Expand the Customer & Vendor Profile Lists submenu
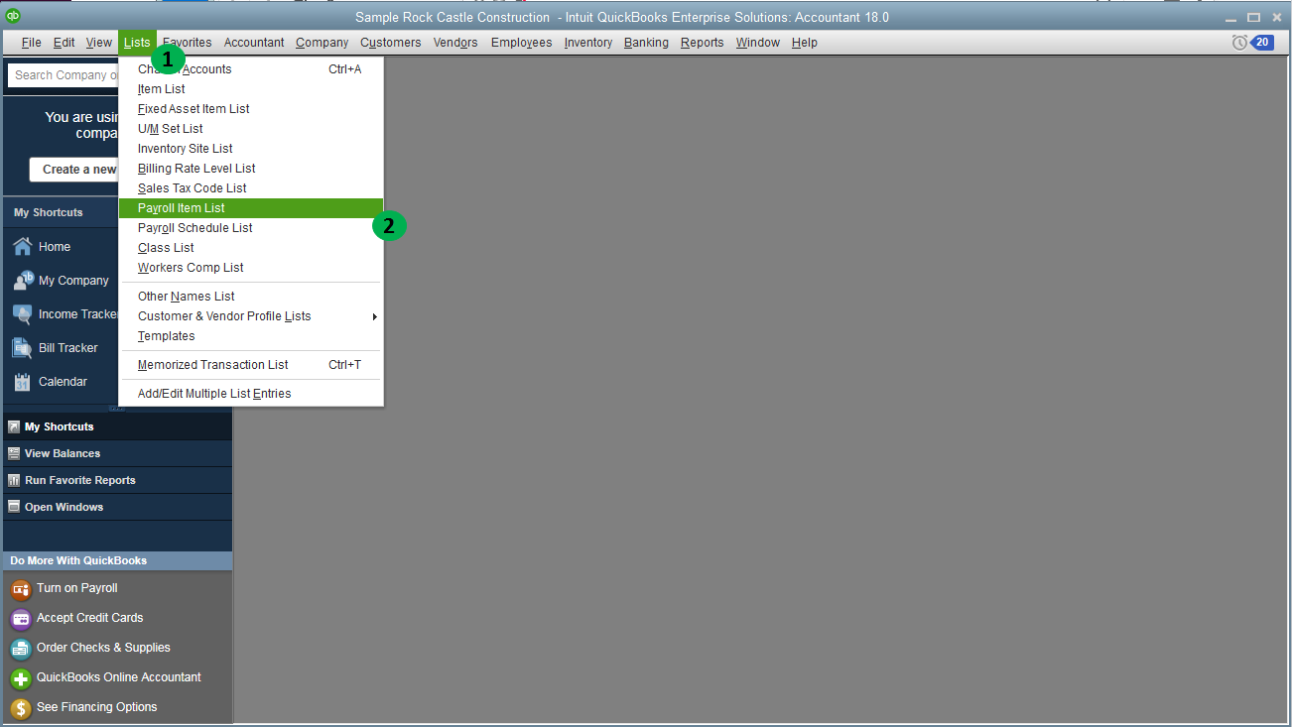The height and width of the screenshot is (727, 1292). 223,315
